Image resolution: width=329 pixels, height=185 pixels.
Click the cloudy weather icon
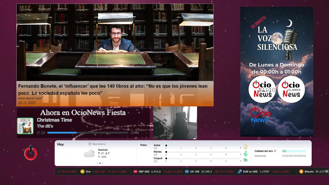pyautogui.click(x=89, y=154)
